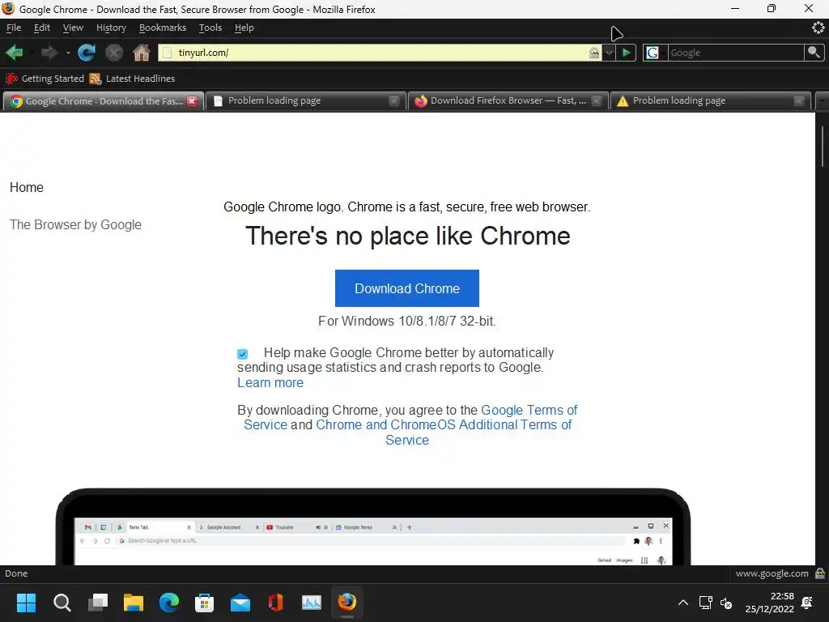Screen dimensions: 829x622
Task: Click The Browser by Google link
Action: point(75,225)
